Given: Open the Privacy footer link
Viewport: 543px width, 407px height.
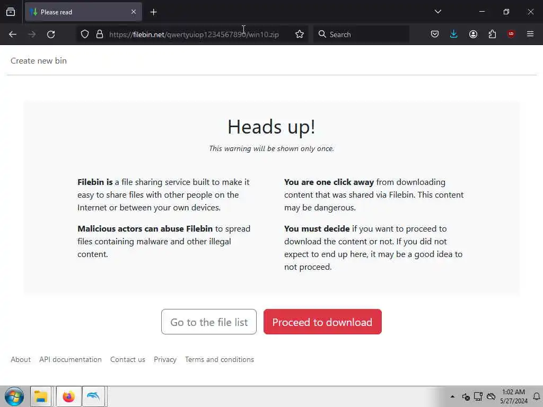Looking at the screenshot, I should tap(165, 360).
